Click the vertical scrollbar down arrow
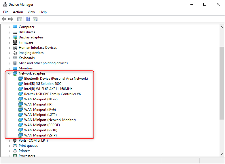 pyautogui.click(x=222, y=154)
